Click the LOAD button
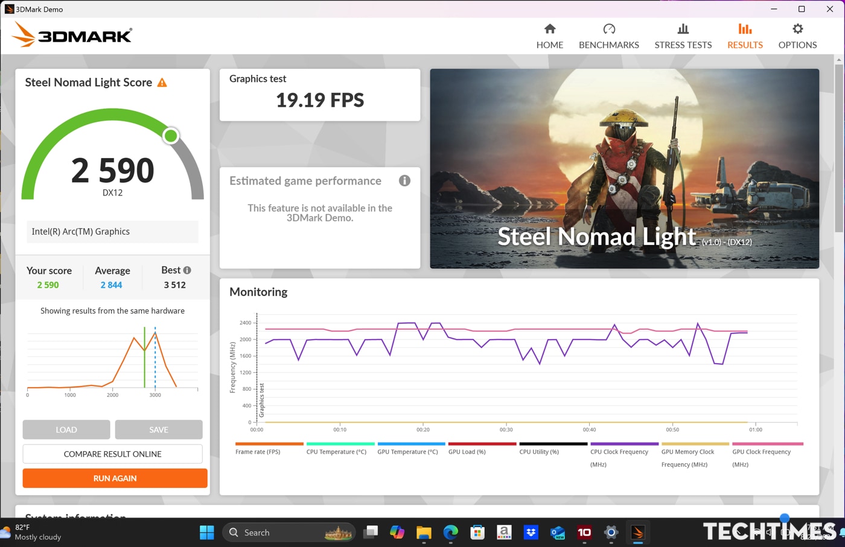Screen dimensions: 845x547 66,429
